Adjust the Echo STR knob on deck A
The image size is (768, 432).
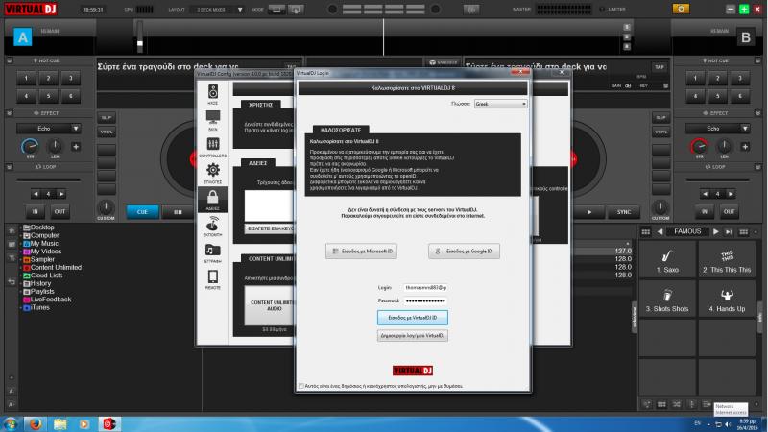coord(30,147)
